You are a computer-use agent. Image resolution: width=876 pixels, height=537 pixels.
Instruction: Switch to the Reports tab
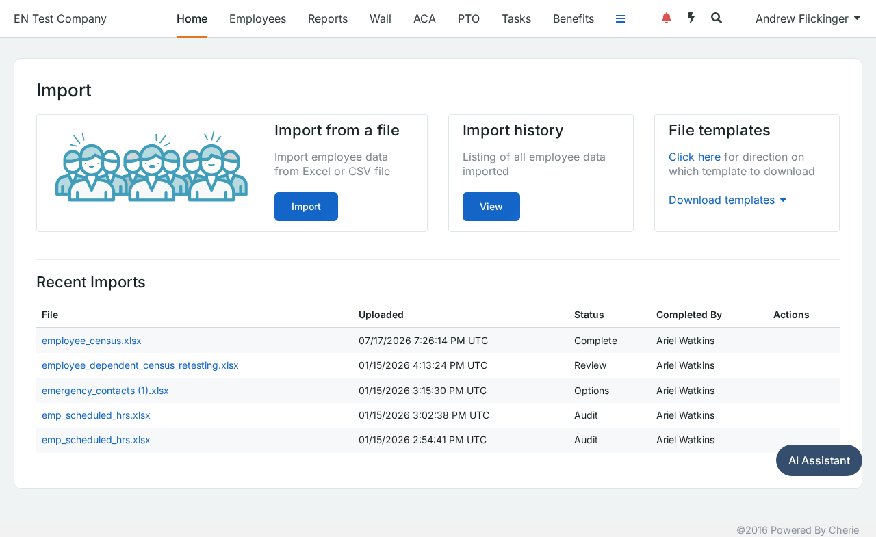point(328,18)
